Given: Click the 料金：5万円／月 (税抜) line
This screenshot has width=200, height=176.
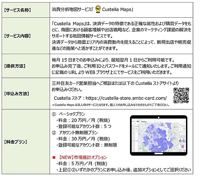Looking at the screenshot, I should click(82, 163).
